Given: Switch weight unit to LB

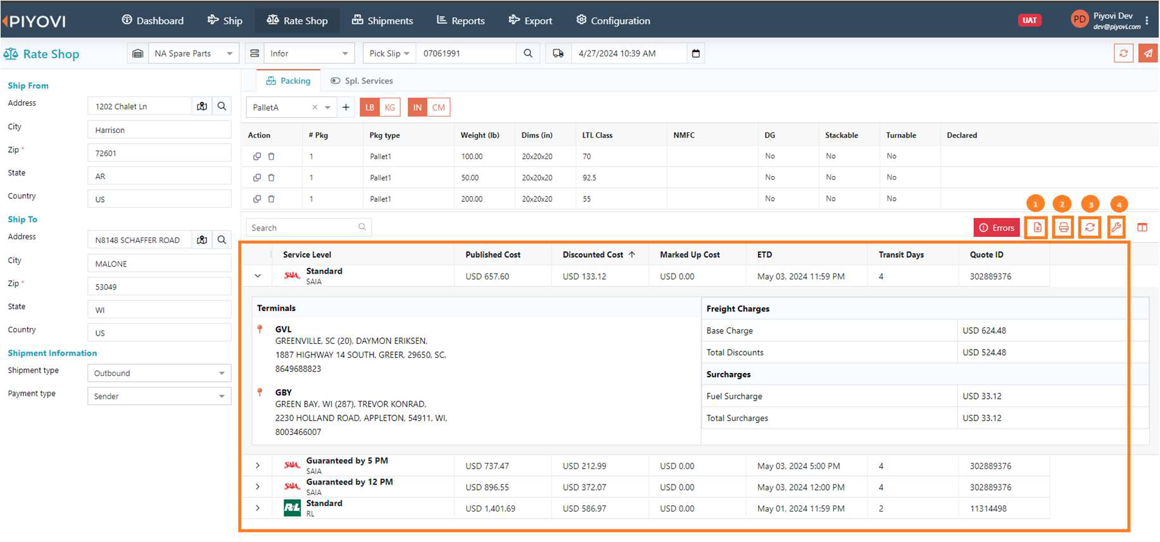Looking at the screenshot, I should pos(370,107).
